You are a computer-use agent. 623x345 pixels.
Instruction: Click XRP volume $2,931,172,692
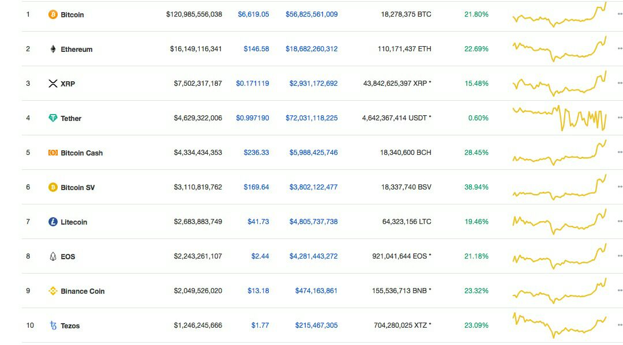tap(313, 84)
